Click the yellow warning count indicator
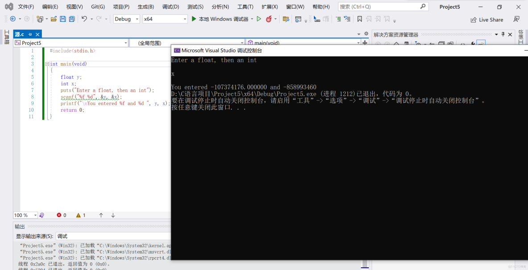The height and width of the screenshot is (270, 528). [81, 215]
